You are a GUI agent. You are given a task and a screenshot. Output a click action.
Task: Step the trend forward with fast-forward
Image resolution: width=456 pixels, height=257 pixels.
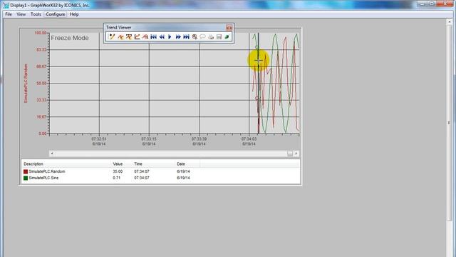[178, 36]
